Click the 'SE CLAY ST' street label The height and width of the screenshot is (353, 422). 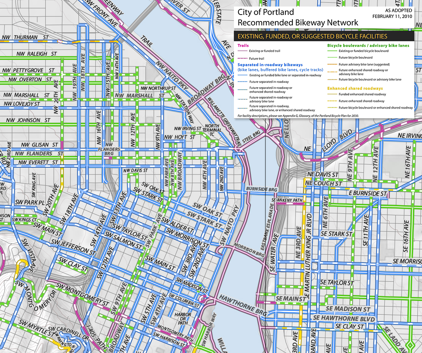pyautogui.click(x=350, y=327)
